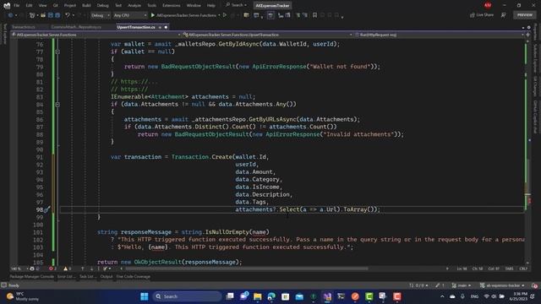Open Fine Code Coverage tab
This screenshot has width=541, height=304.
(133, 276)
